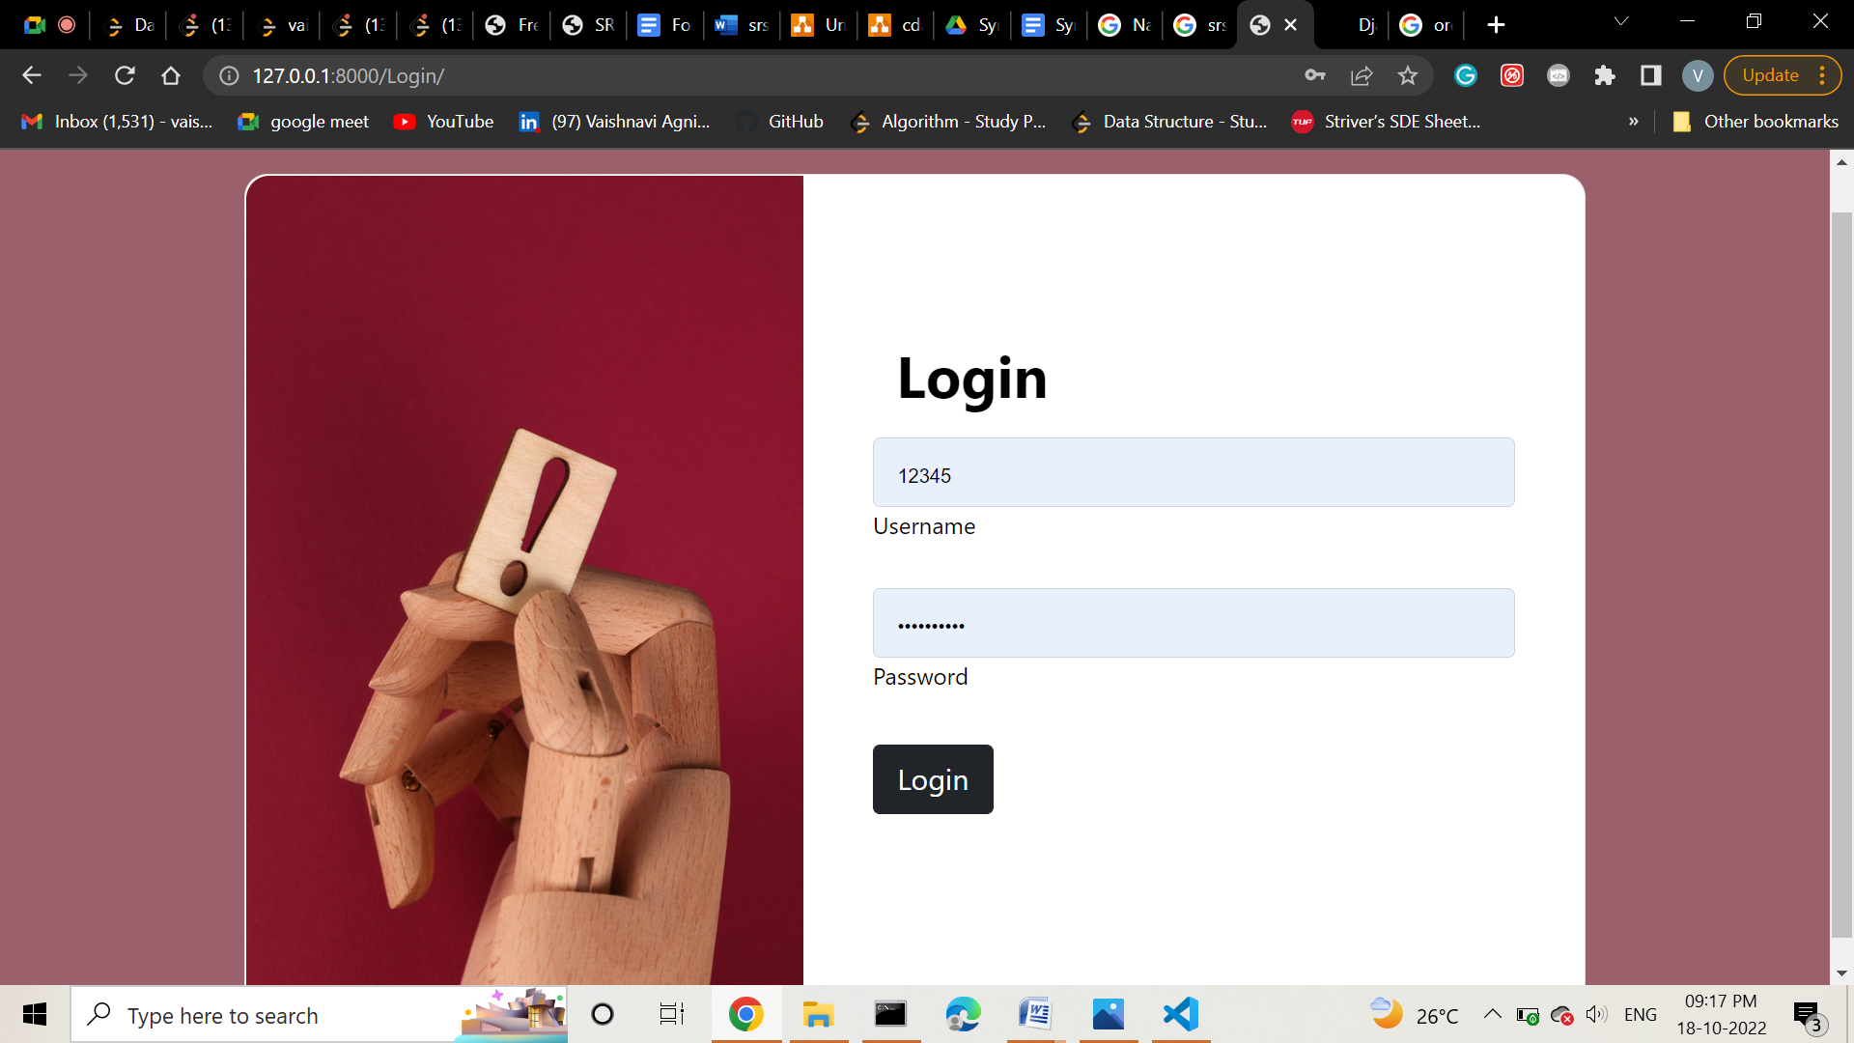The image size is (1854, 1043).
Task: Expand the tab search dropdown arrow
Action: coord(1621,21)
